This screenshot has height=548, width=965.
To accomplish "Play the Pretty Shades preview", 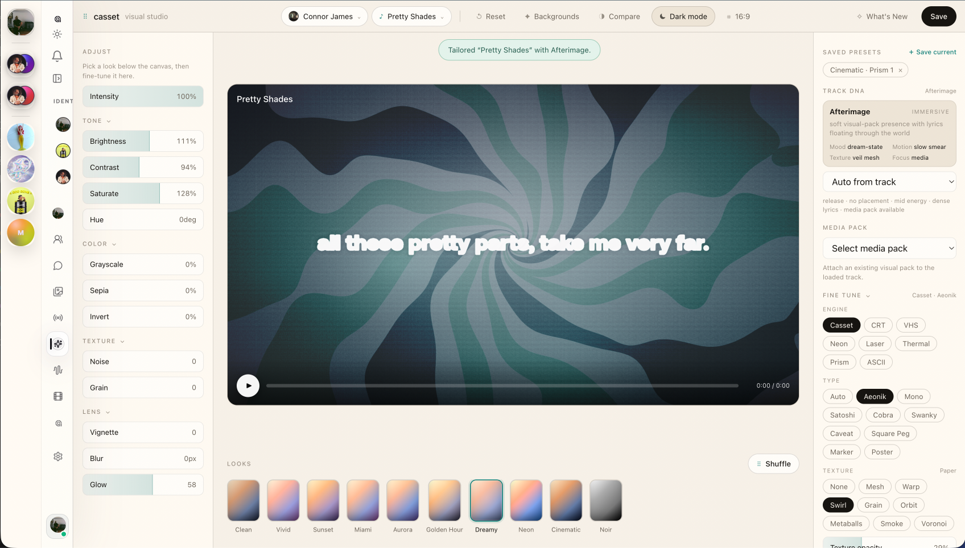I will 248,385.
